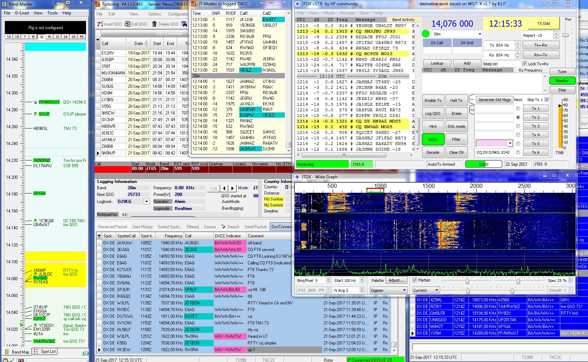588x362 pixels.
Task: Click the Log QSO button
Action: point(433,113)
